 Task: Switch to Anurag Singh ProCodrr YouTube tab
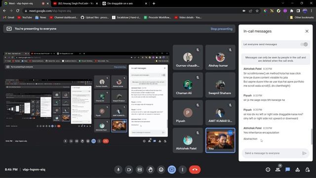pos(76,3)
